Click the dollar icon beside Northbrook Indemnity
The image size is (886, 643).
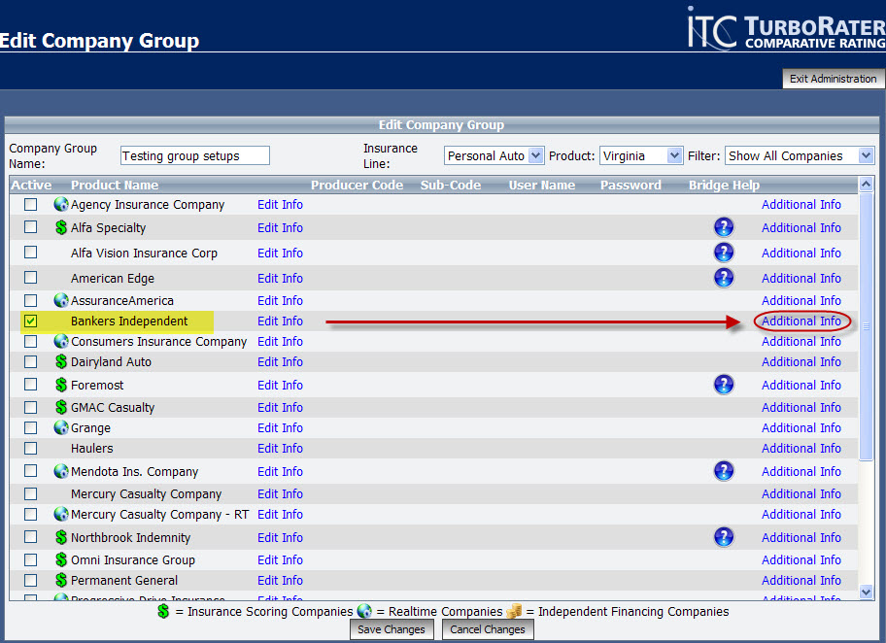click(x=61, y=537)
